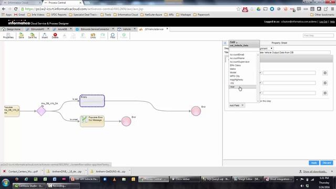Click the Discard button
The height and width of the screenshot is (189, 336).
(327, 163)
